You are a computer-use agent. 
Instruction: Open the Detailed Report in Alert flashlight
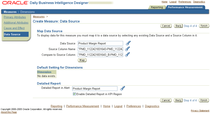point(122,88)
